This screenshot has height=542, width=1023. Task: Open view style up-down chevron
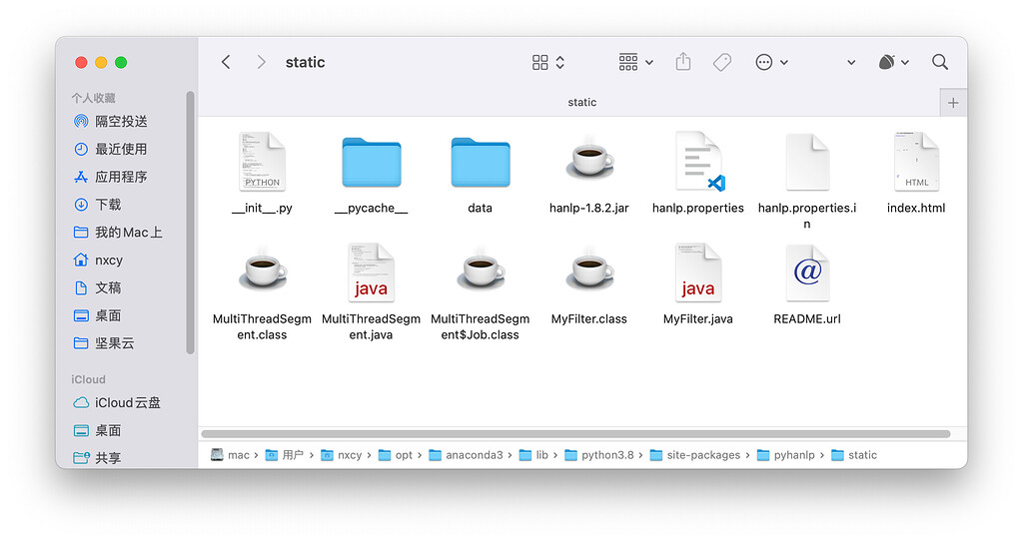tap(559, 62)
